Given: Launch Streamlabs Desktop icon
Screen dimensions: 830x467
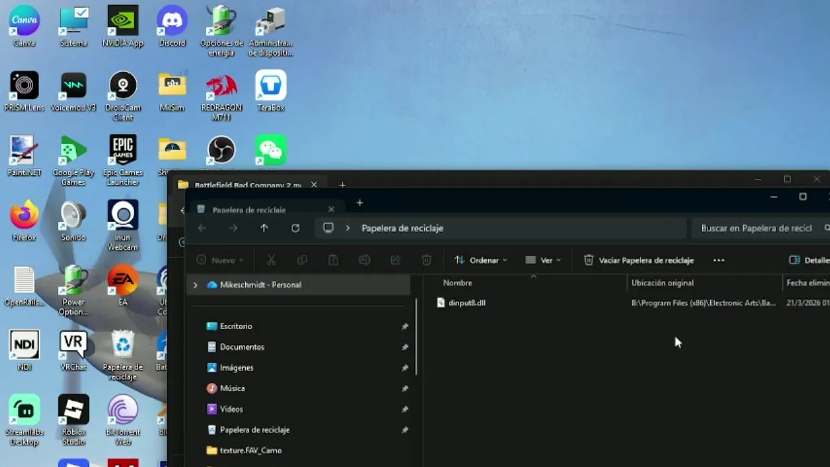Looking at the screenshot, I should [x=24, y=420].
